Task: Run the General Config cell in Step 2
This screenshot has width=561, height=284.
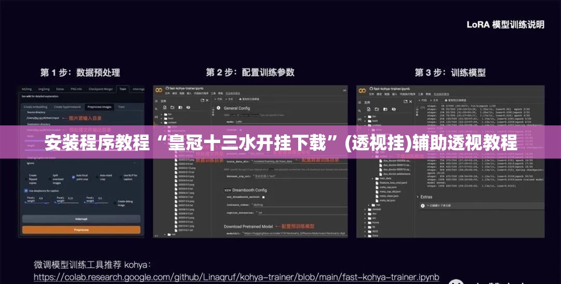Action: pyautogui.click(x=219, y=108)
